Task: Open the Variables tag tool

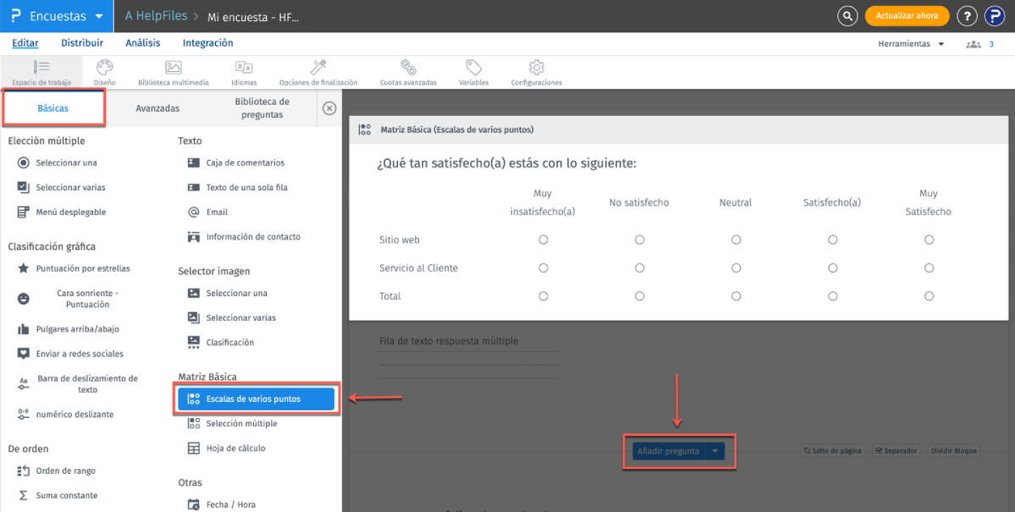Action: pos(474,73)
